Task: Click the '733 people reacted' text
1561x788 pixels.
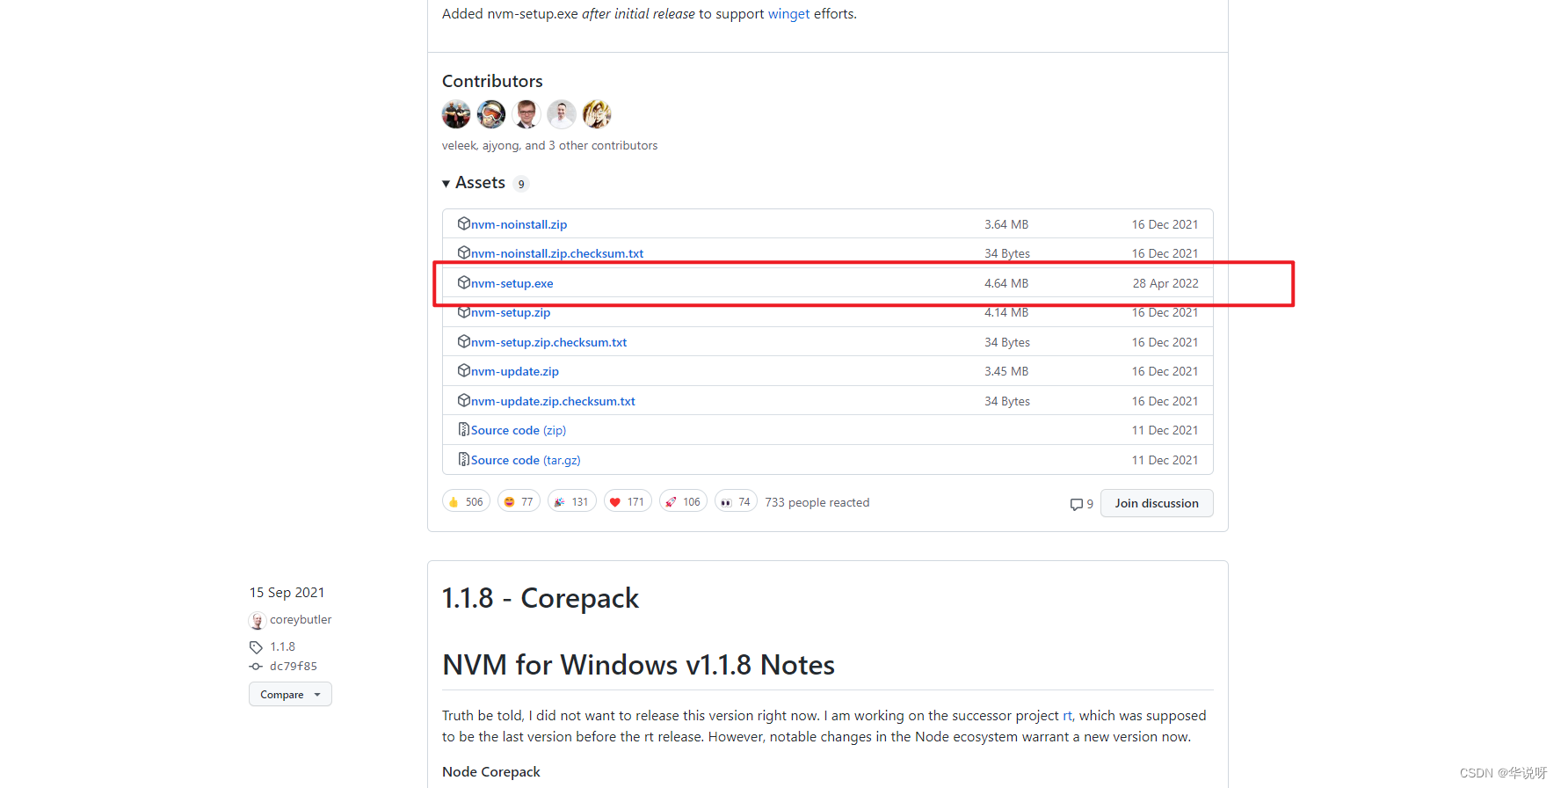Action: click(817, 502)
